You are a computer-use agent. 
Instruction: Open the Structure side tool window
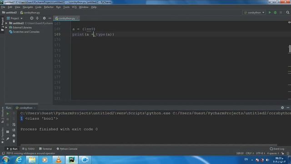[x=2, y=114]
